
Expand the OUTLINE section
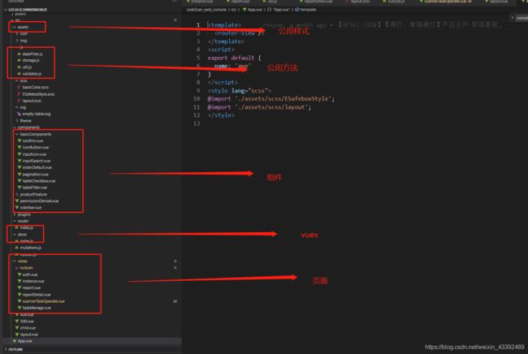pyautogui.click(x=6, y=349)
